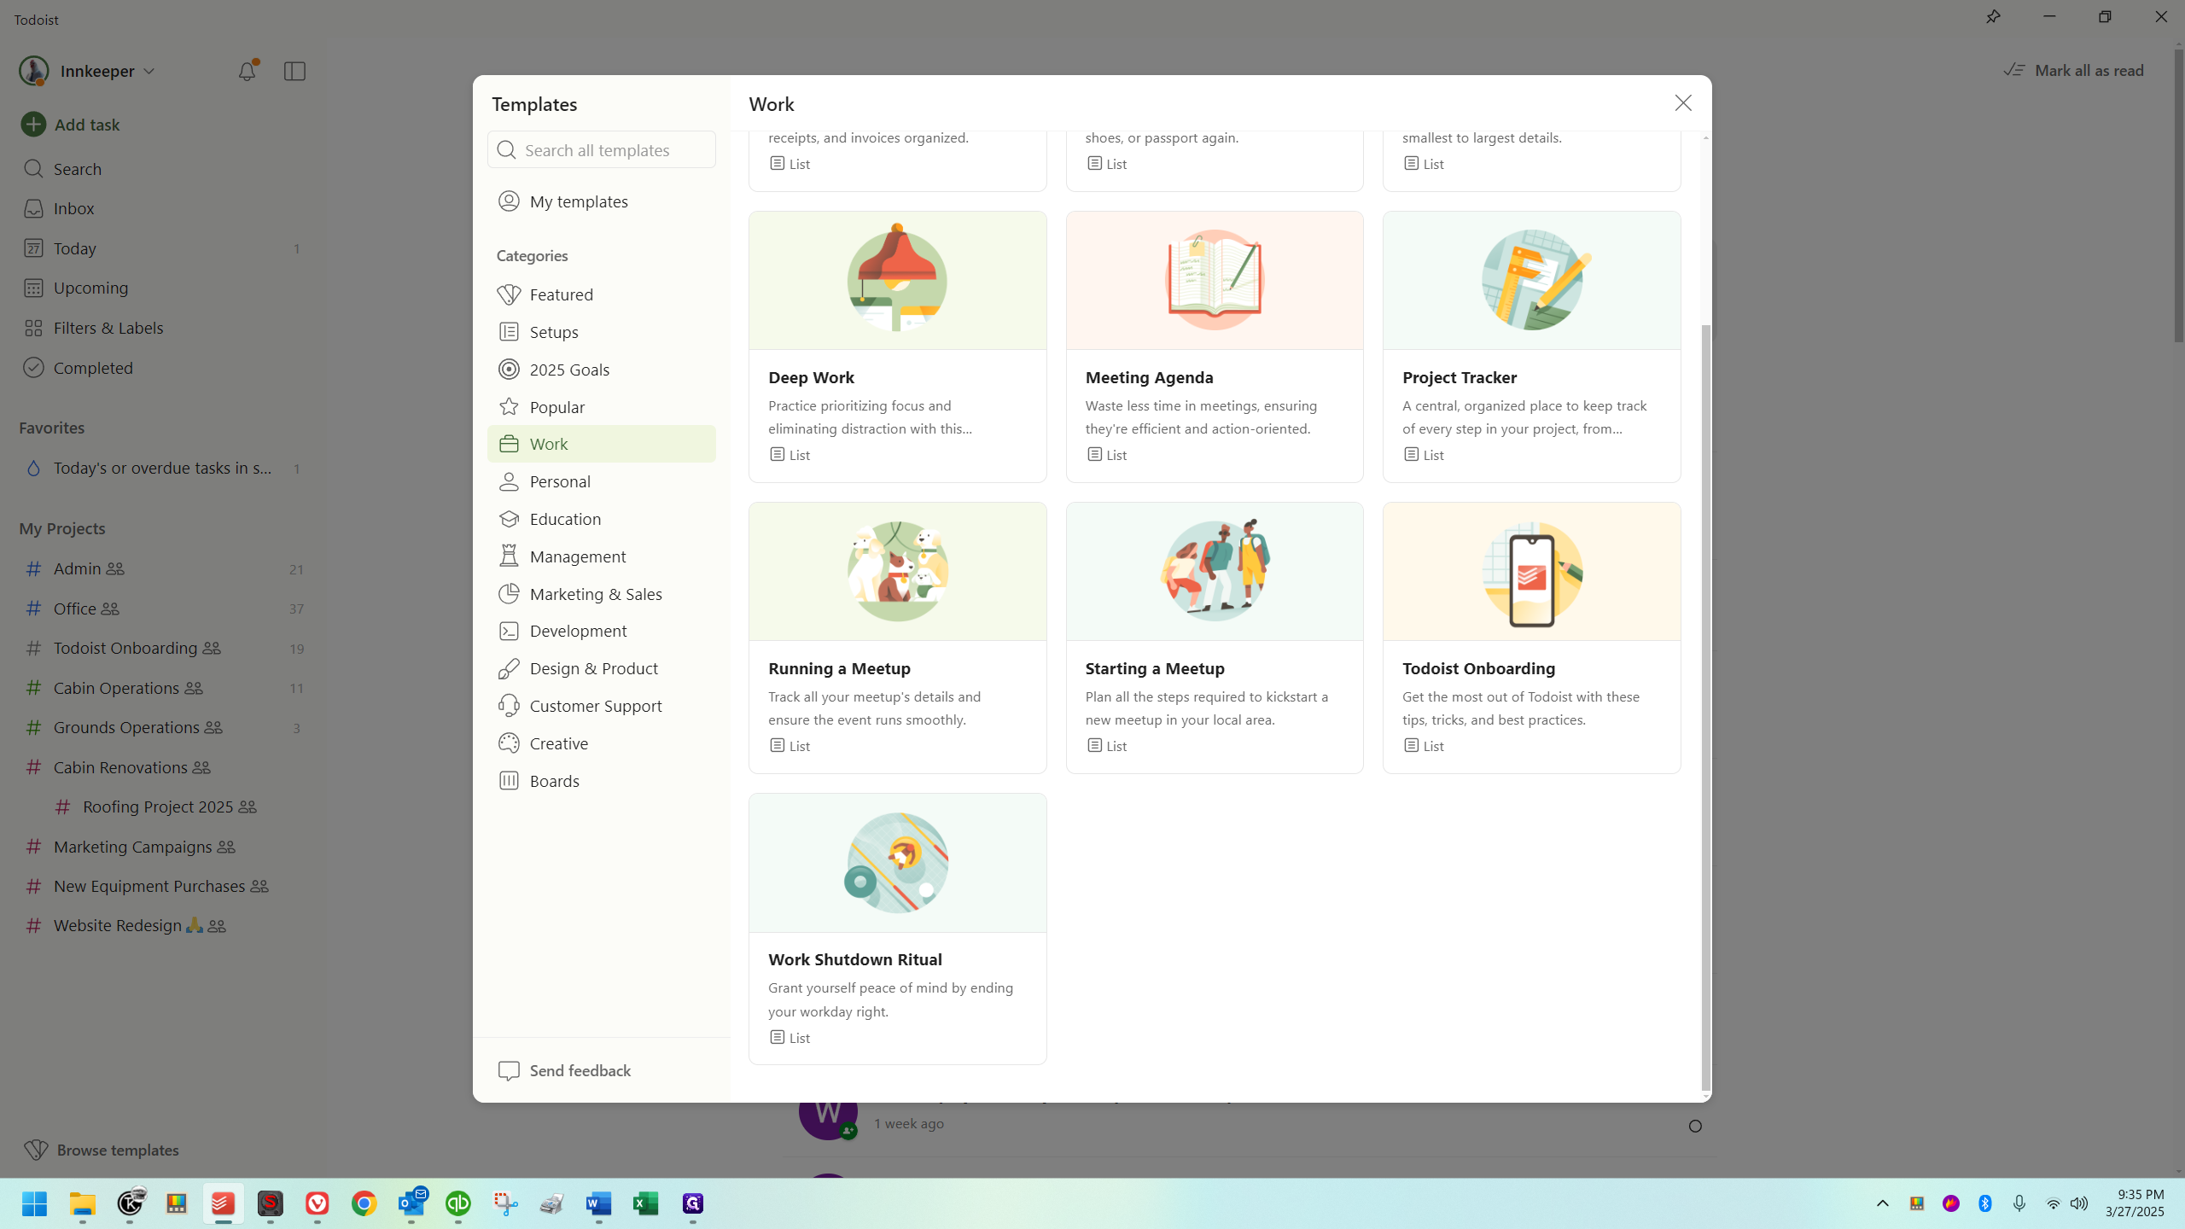
Task: Open the Marketing & Sales category
Action: [602, 594]
